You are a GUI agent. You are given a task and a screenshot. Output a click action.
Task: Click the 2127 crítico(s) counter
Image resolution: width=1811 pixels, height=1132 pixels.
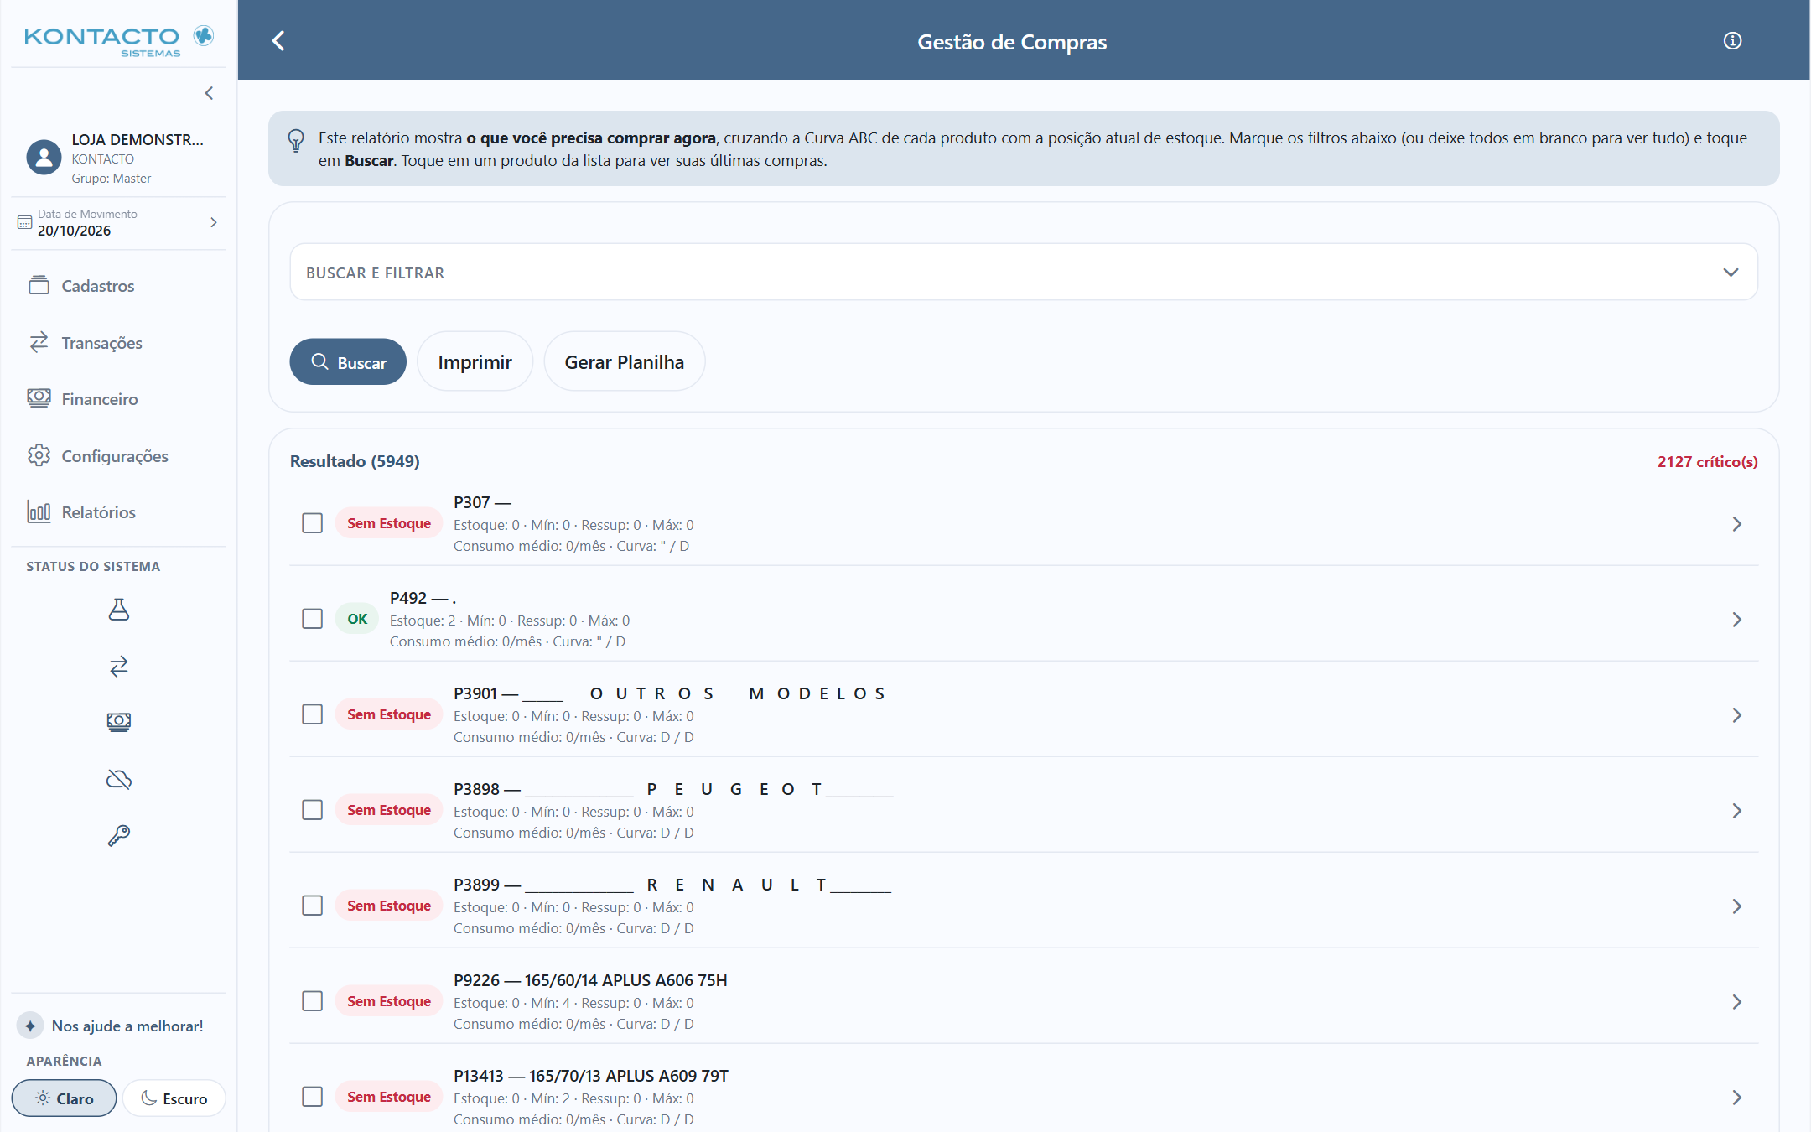pyautogui.click(x=1707, y=461)
